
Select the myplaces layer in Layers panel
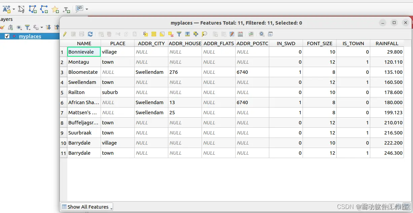pos(30,36)
